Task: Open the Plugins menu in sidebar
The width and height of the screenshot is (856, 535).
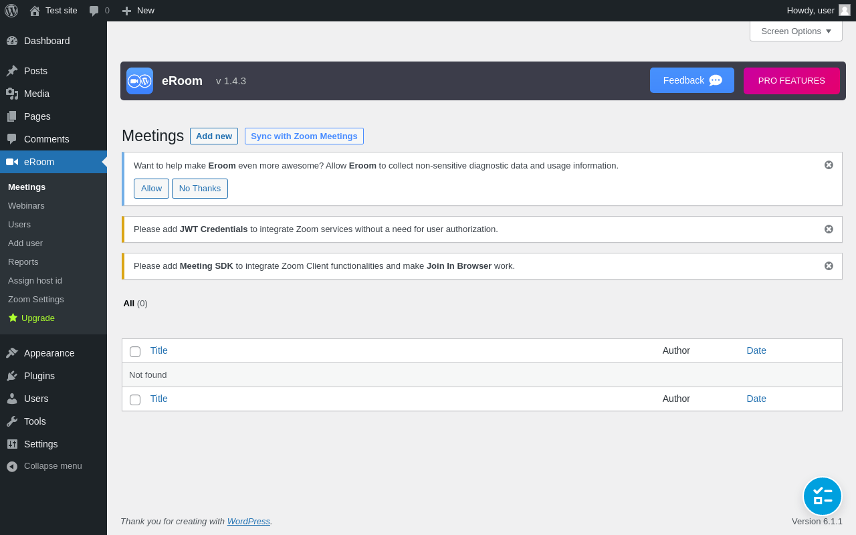Action: click(x=39, y=376)
